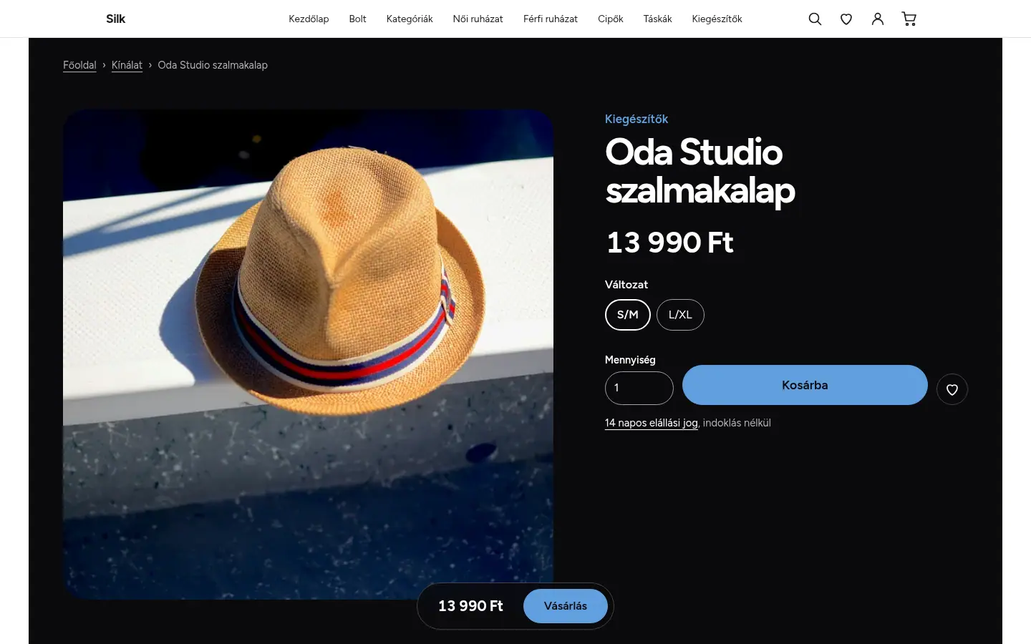
Task: Open the 14 napos elállási jog link
Action: (x=652, y=423)
